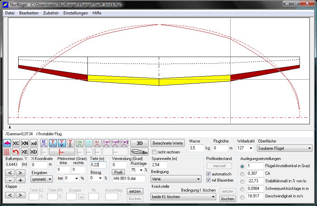Viewport: 317px width, 206px height.
Task: Click the cyan cm curve icon
Action: tap(89, 143)
